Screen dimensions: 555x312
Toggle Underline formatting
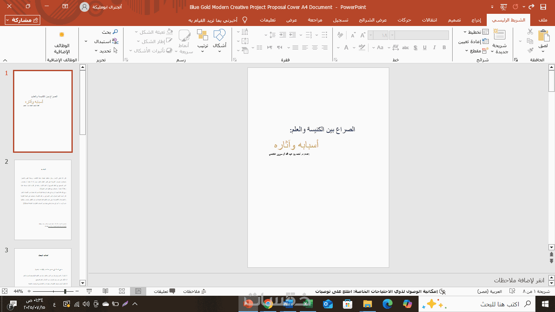point(425,48)
